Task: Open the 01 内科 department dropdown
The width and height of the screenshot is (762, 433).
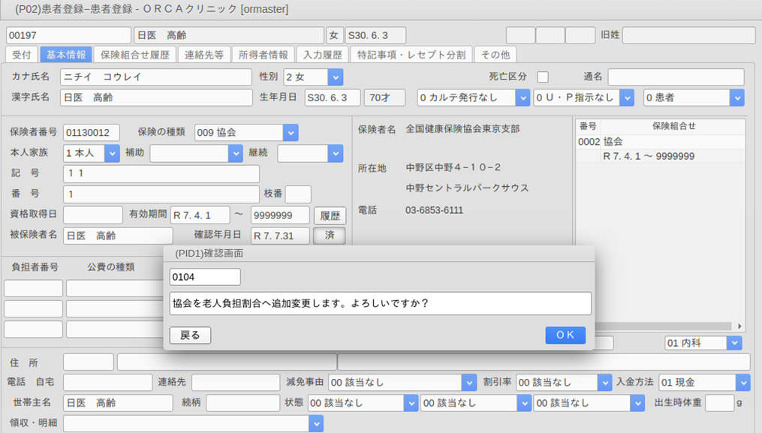Action: tap(733, 343)
